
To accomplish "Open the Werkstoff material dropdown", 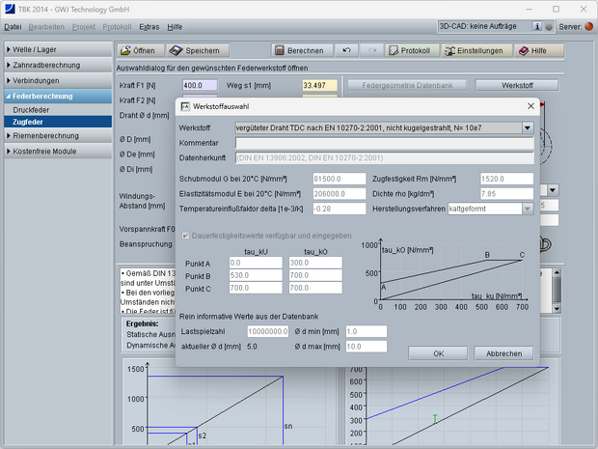I will point(528,126).
